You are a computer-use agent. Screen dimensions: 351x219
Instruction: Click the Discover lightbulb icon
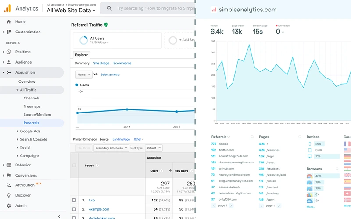click(8, 195)
